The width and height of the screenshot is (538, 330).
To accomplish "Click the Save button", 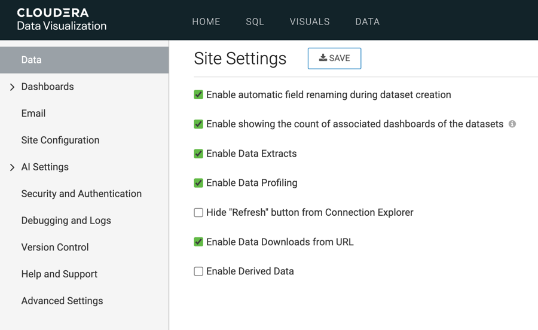I will (x=334, y=58).
